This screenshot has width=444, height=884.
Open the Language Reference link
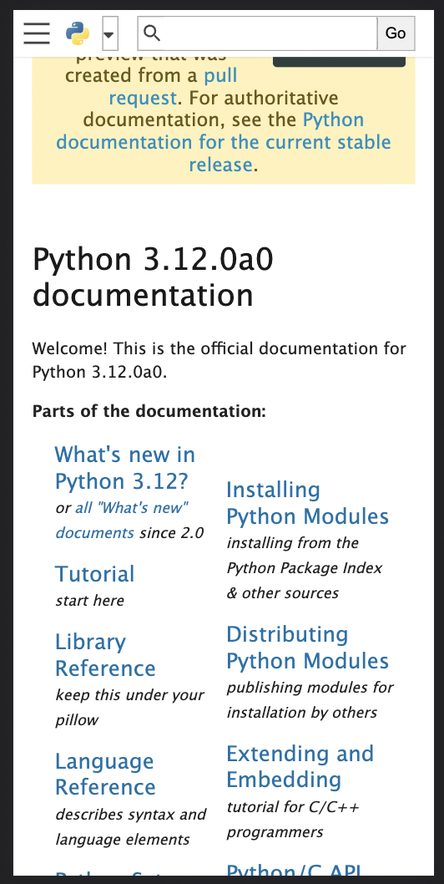(105, 774)
